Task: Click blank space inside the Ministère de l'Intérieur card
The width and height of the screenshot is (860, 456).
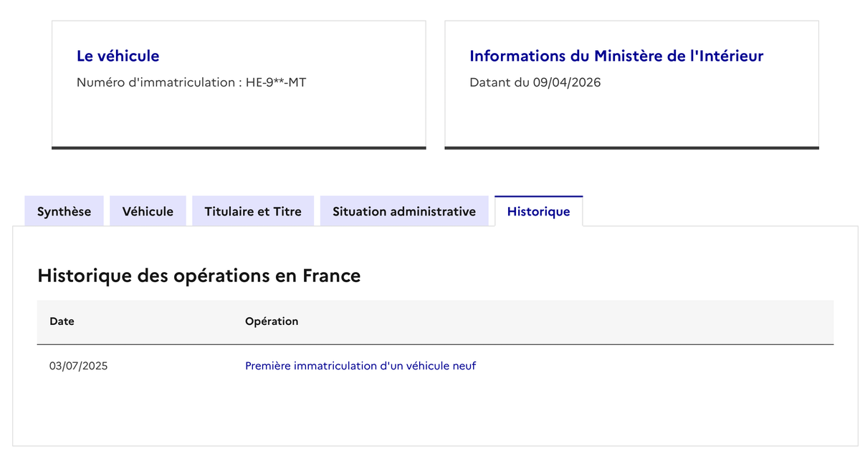Action: 631,118
